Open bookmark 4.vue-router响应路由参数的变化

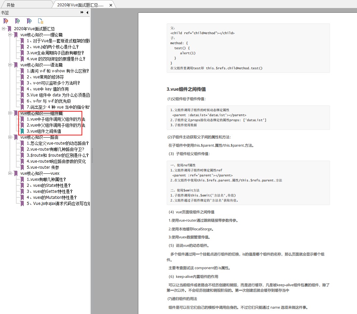[57, 161]
